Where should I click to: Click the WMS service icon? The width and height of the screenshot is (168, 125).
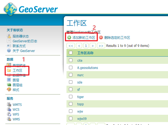pyautogui.click(x=9, y=119)
